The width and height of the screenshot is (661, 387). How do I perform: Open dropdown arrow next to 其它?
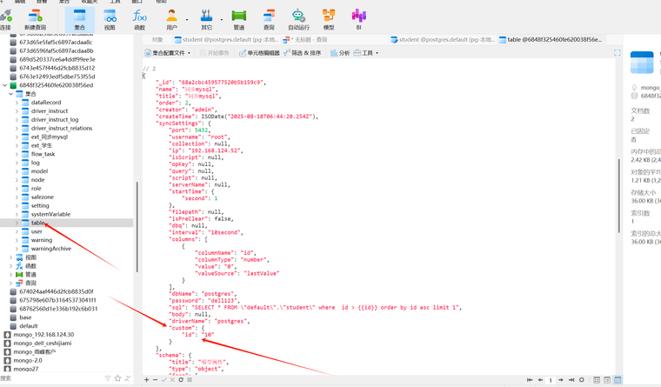click(x=221, y=19)
